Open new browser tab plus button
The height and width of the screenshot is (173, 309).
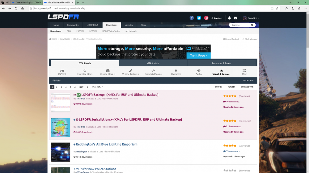pos(78,2)
